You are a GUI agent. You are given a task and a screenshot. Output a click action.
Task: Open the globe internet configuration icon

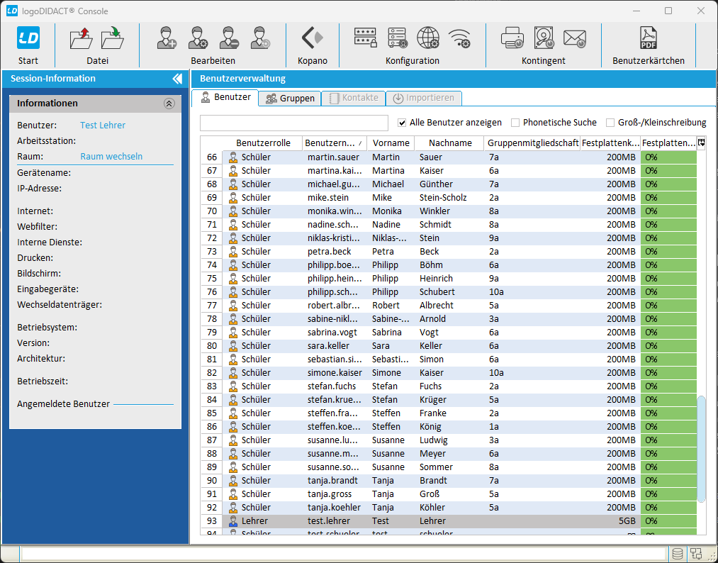[x=428, y=38]
